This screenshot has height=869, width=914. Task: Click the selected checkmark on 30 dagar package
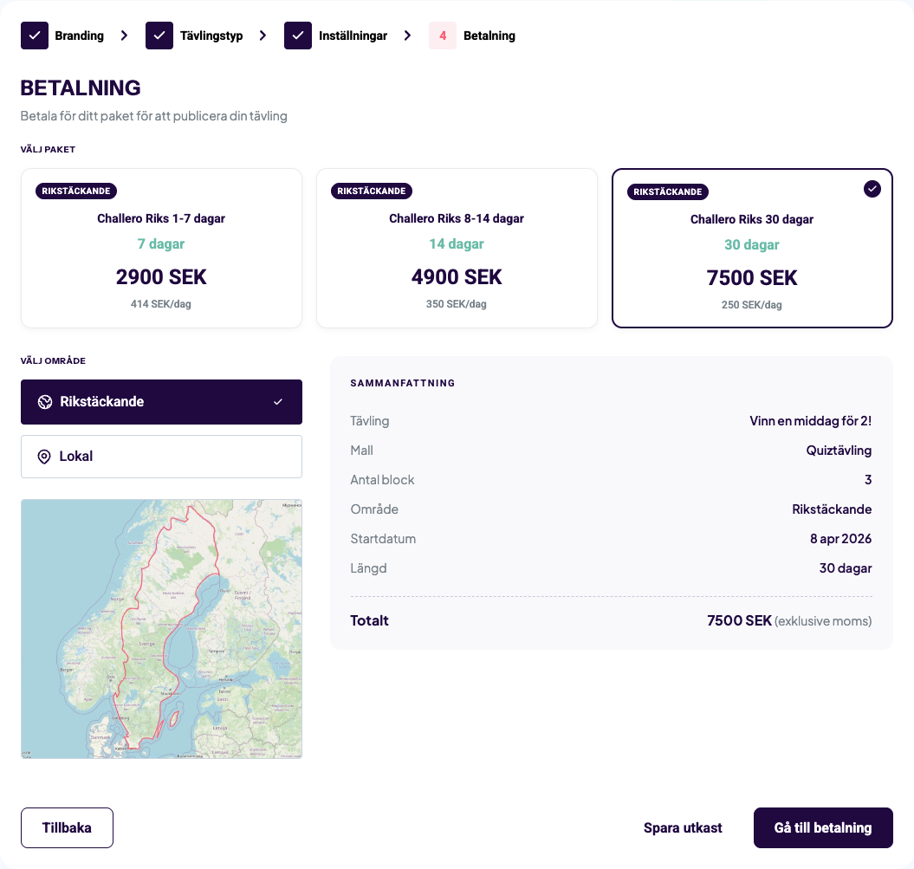tap(872, 189)
